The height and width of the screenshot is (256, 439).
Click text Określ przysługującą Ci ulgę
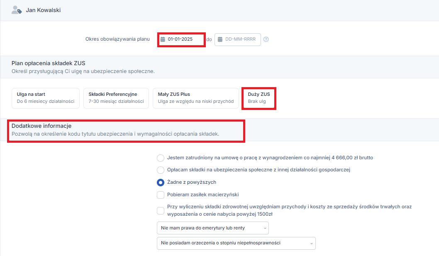click(83, 71)
